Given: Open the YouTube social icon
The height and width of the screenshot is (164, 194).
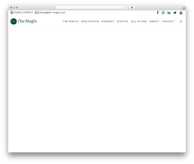Looking at the screenshot, I should coord(181,13).
